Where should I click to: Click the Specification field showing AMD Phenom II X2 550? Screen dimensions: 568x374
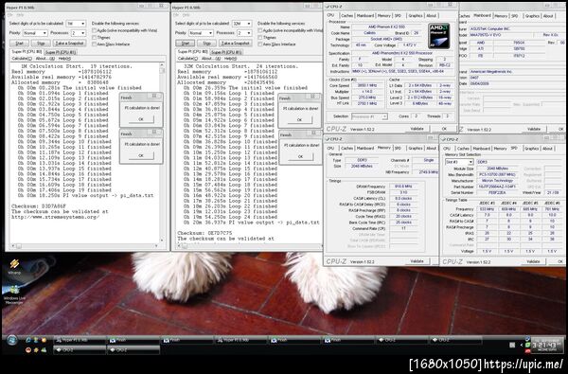point(402,53)
